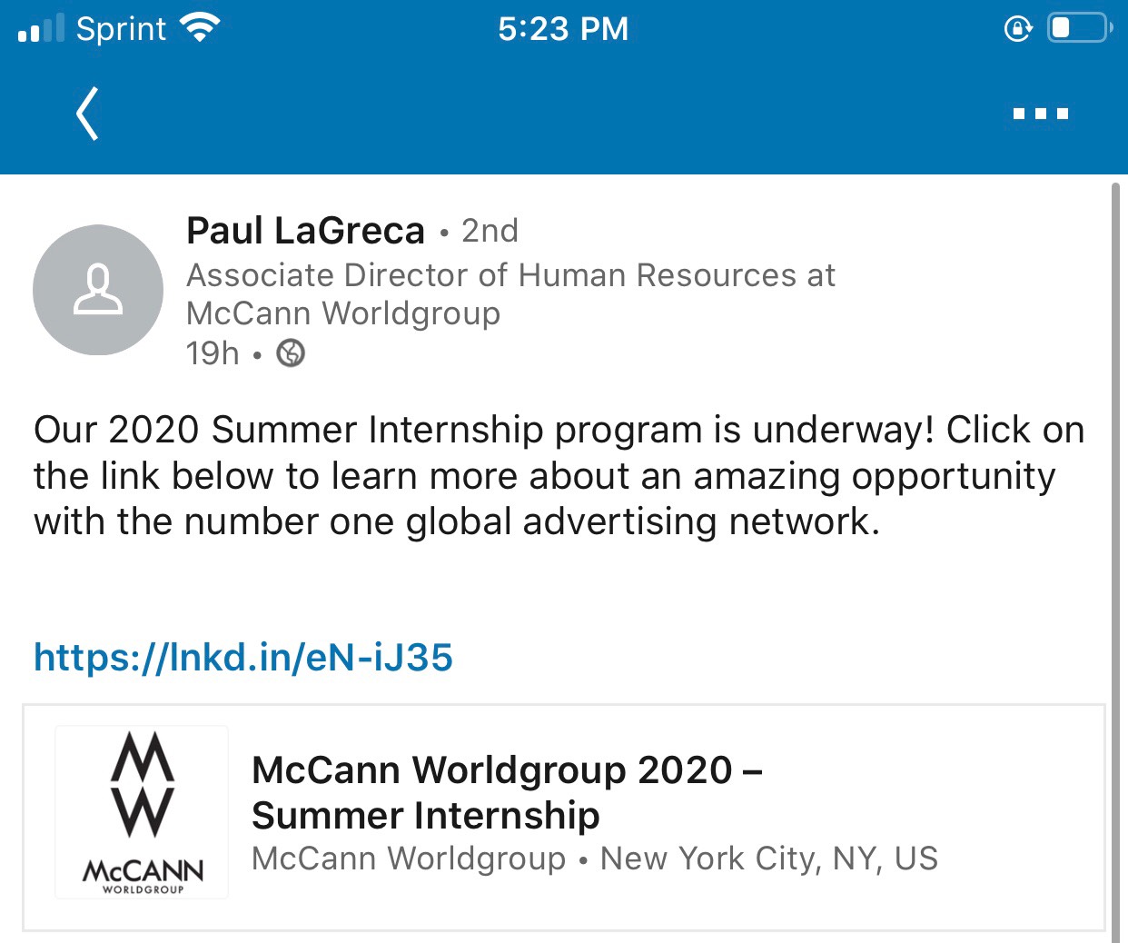The height and width of the screenshot is (943, 1128).
Task: Tap the McCann Worldgroup logo thumbnail
Action: click(x=141, y=811)
